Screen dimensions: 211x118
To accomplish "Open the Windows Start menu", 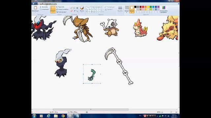I will [34, 116].
